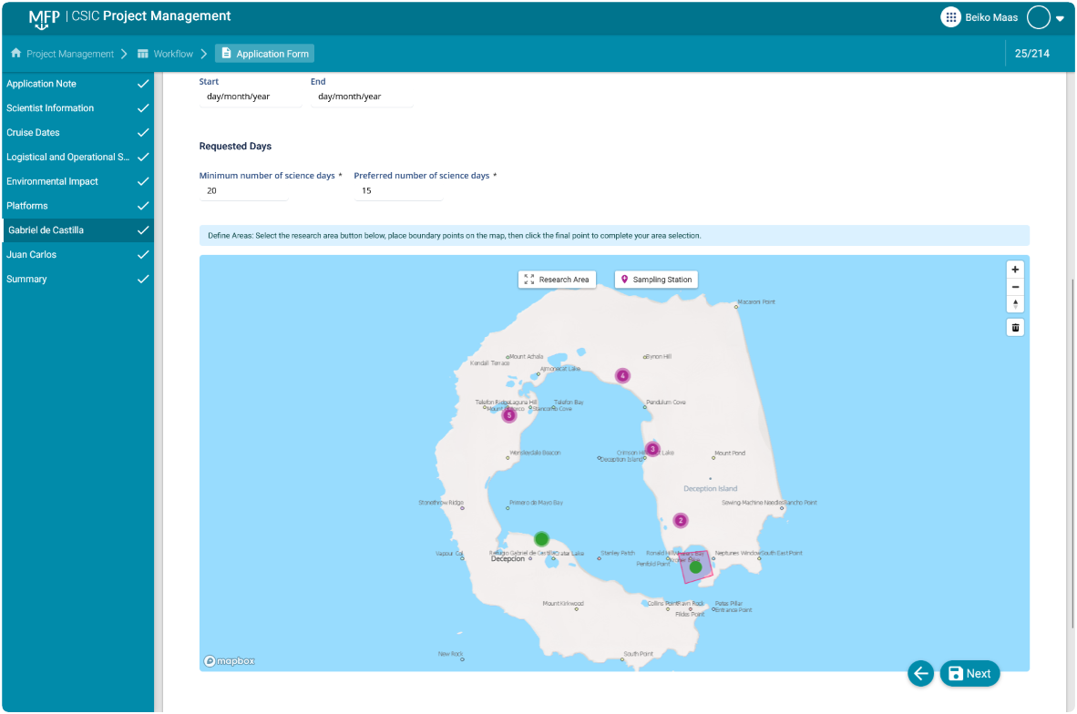The width and height of the screenshot is (1077, 714).
Task: Zoom out on the map
Action: (1015, 287)
